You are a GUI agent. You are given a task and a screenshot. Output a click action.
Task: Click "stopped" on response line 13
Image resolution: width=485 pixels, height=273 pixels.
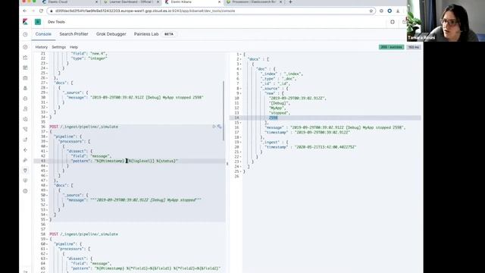tap(280, 113)
